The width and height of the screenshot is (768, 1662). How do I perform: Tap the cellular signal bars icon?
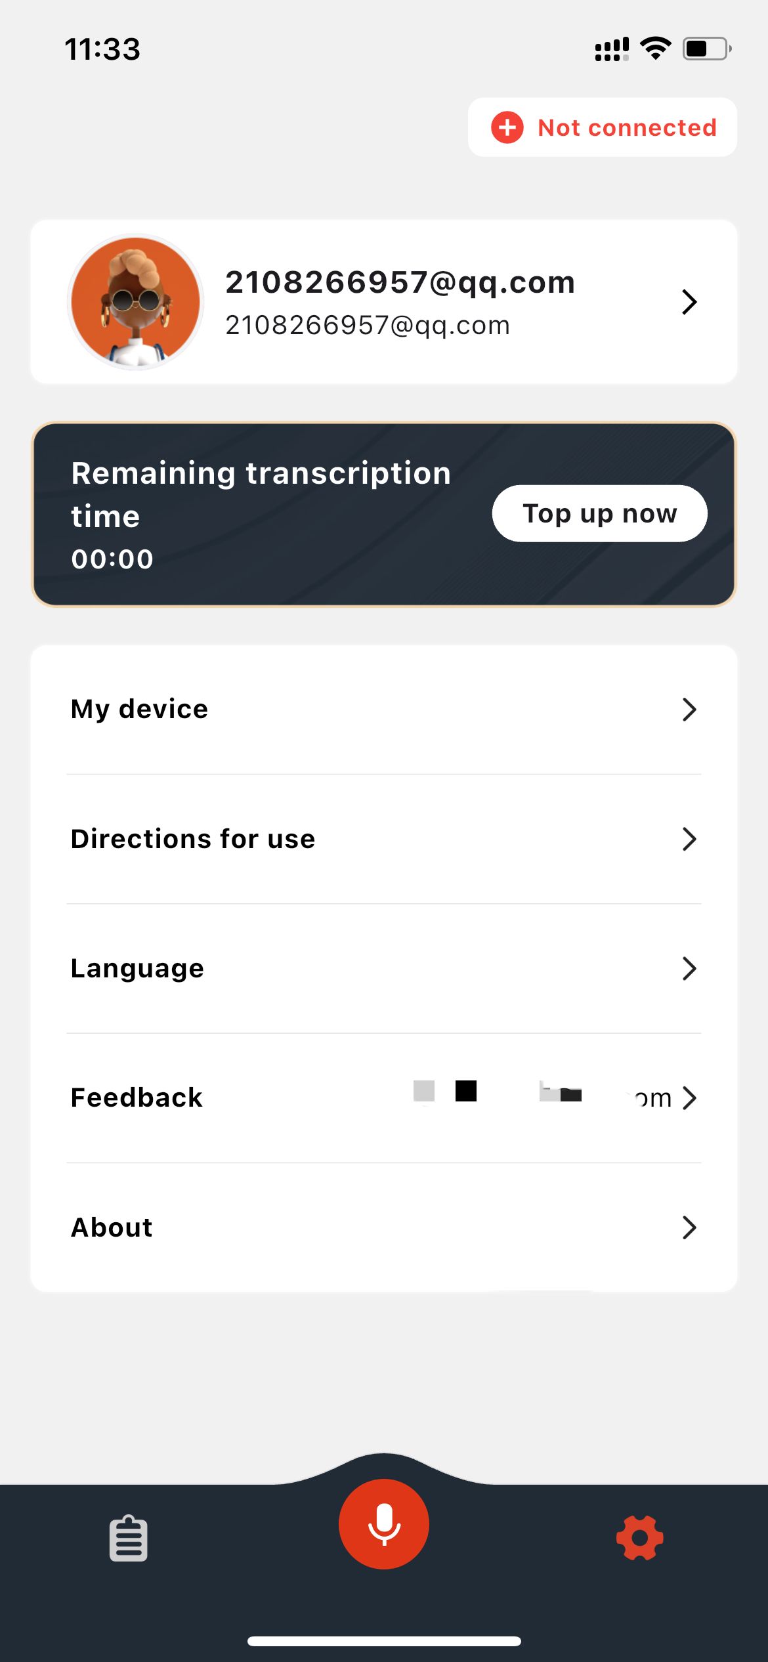[x=611, y=49]
